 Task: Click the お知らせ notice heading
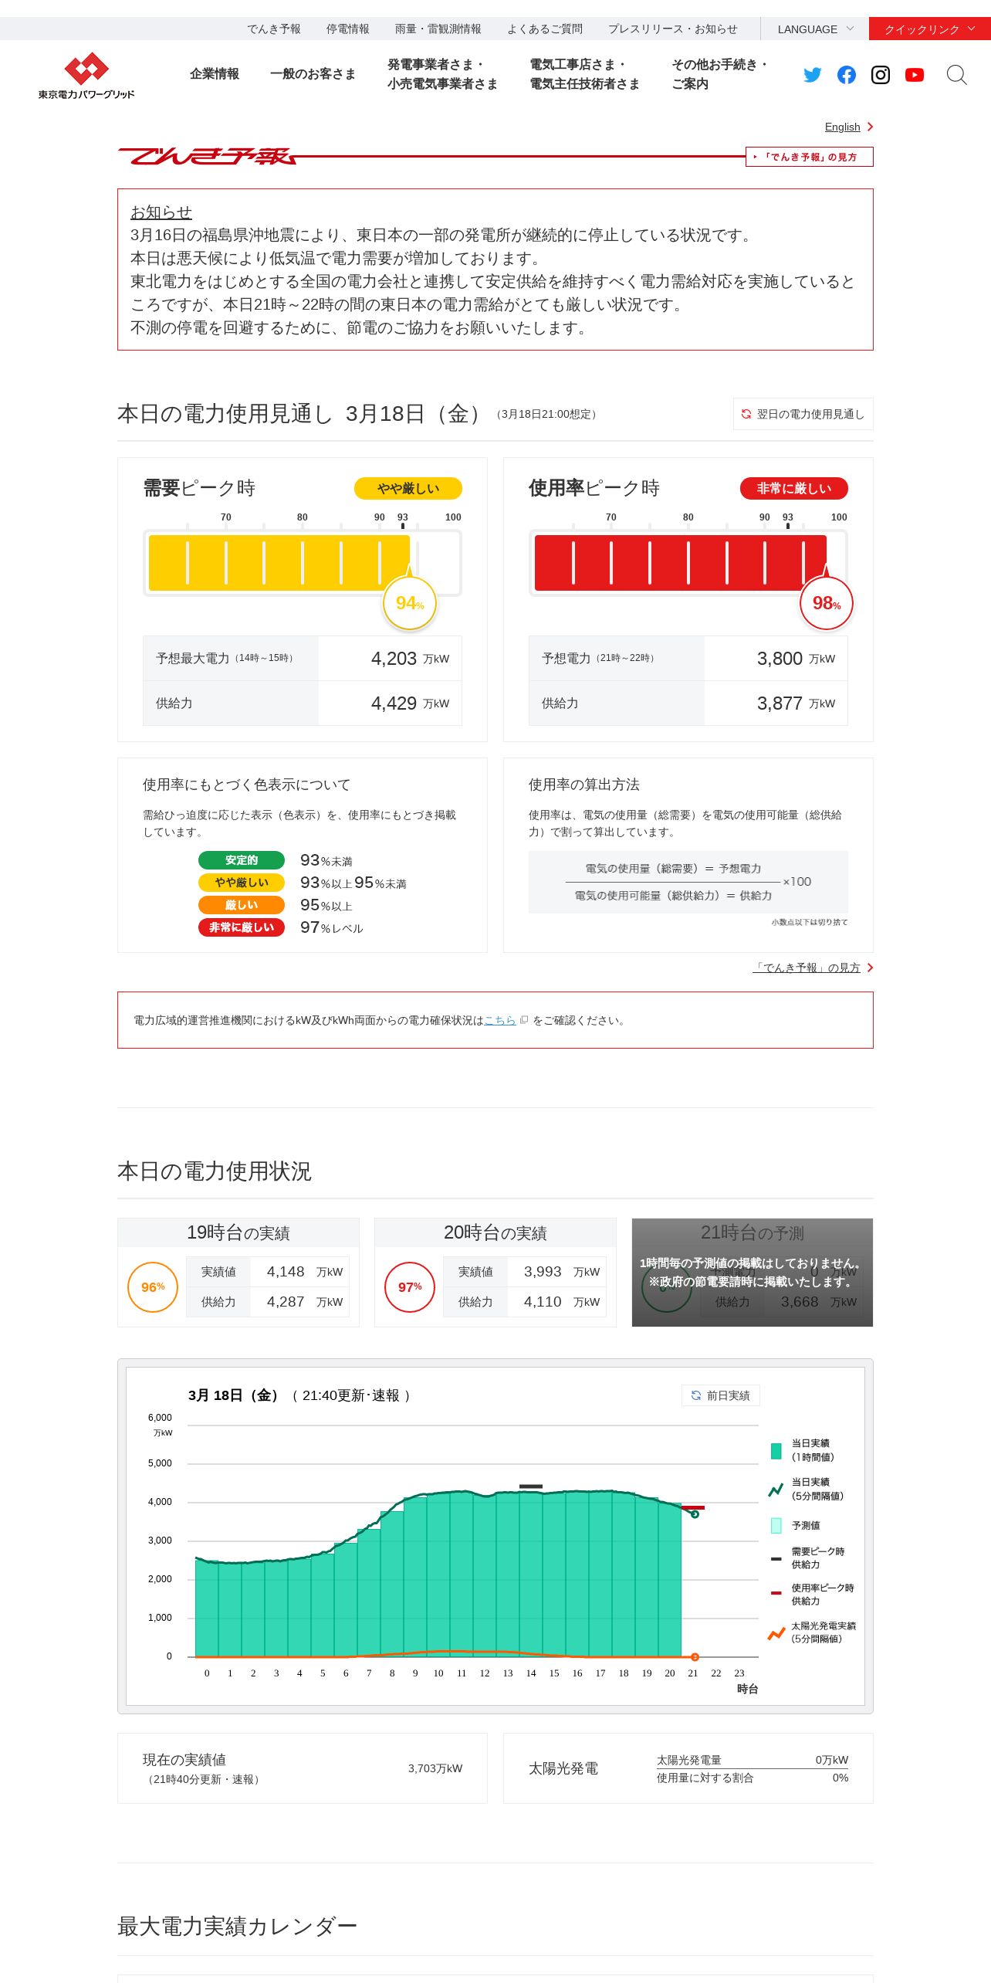coord(161,212)
